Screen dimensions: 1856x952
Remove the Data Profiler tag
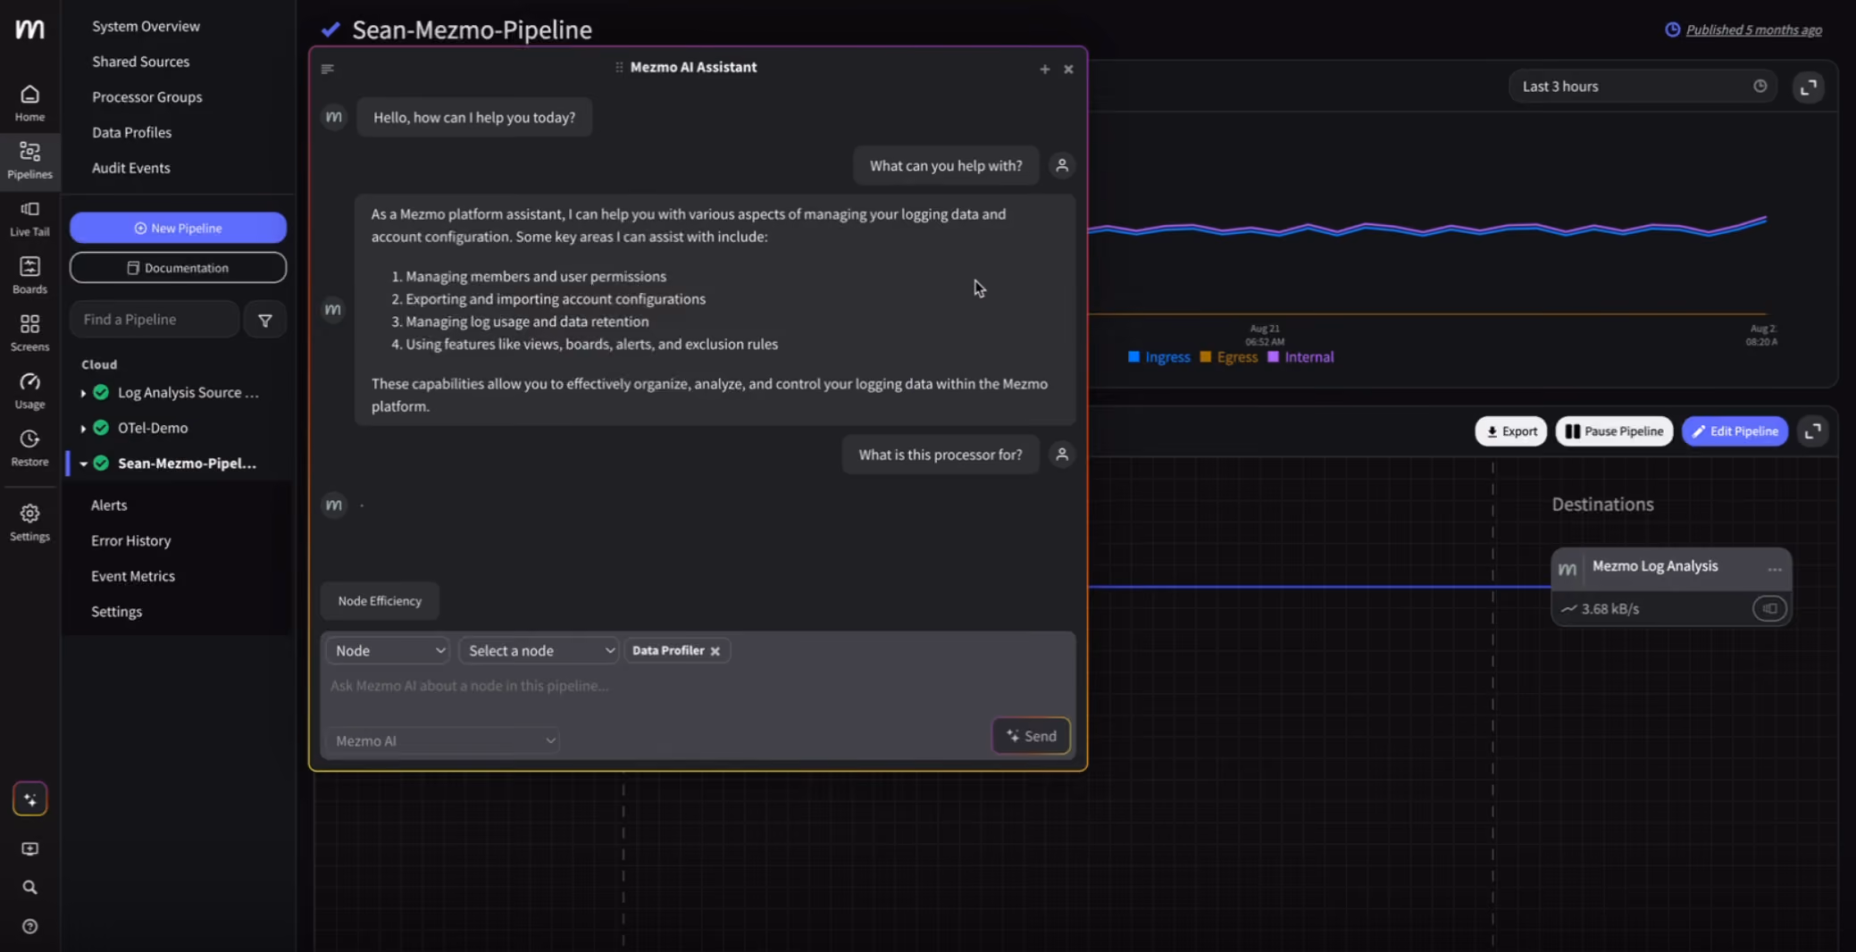(715, 651)
